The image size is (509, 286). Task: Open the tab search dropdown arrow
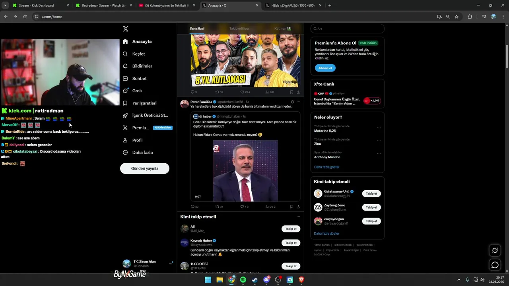5,6
